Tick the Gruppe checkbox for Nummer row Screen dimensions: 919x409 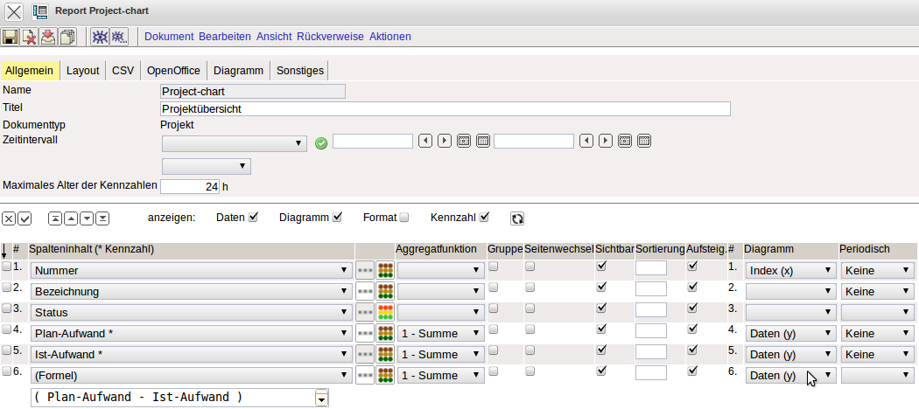tap(494, 267)
